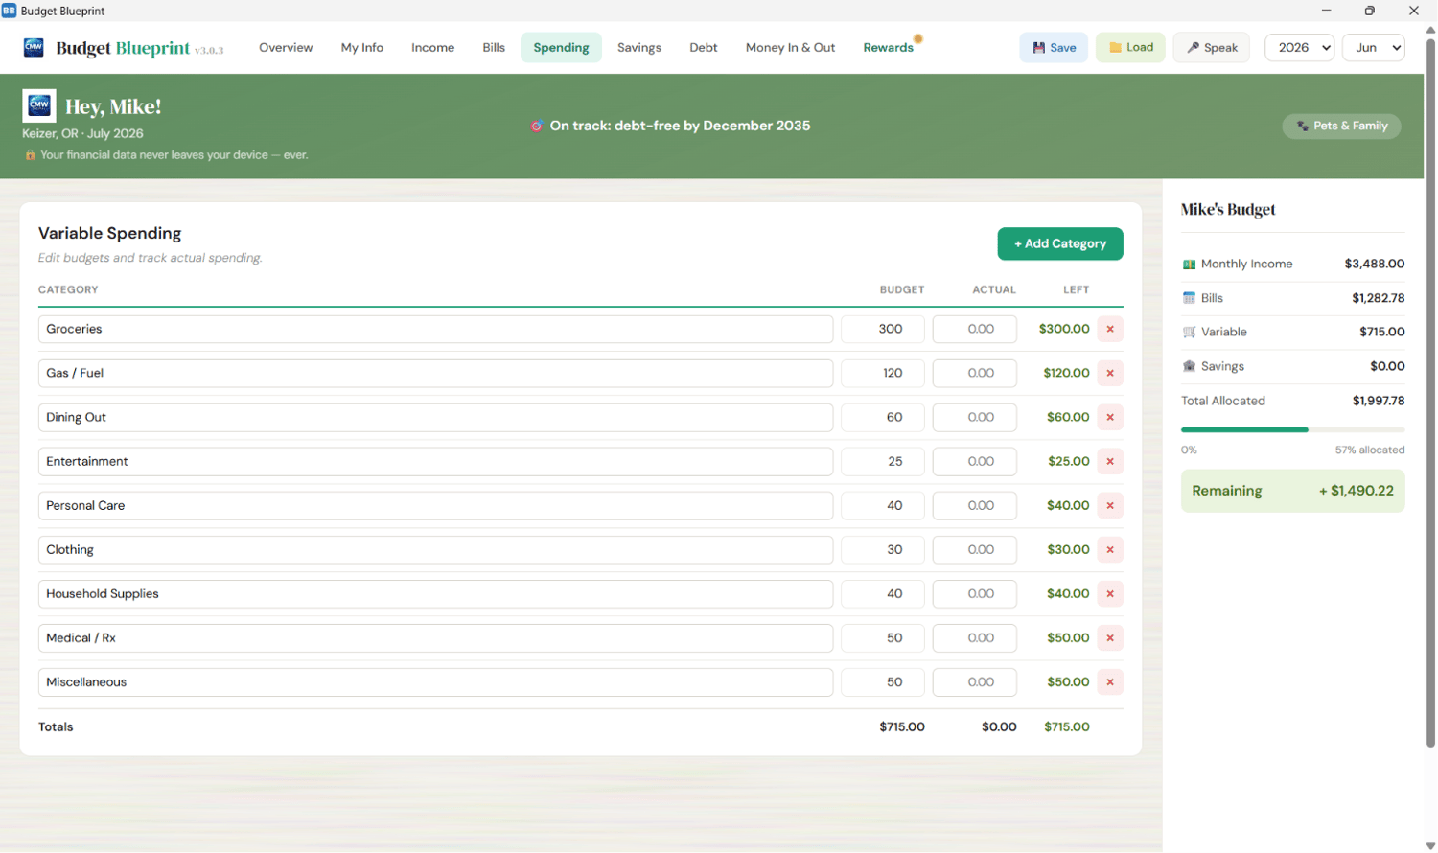Delete the Medical / Rx row

coord(1110,637)
